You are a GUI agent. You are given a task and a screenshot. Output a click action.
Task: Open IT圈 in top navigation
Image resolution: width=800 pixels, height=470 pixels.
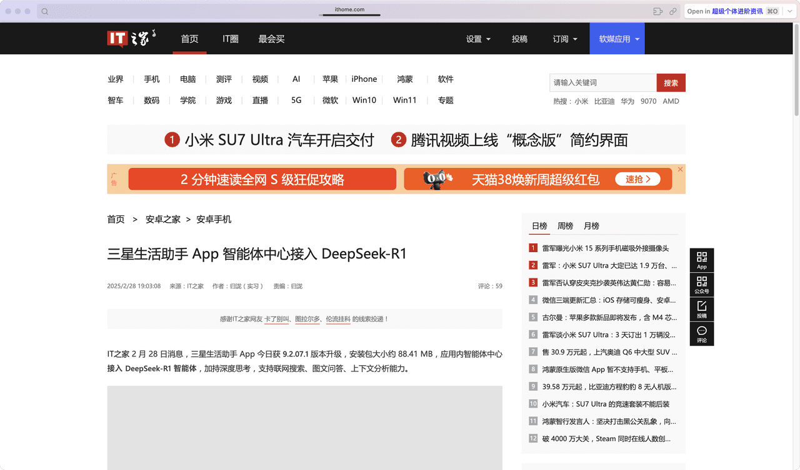(x=231, y=39)
